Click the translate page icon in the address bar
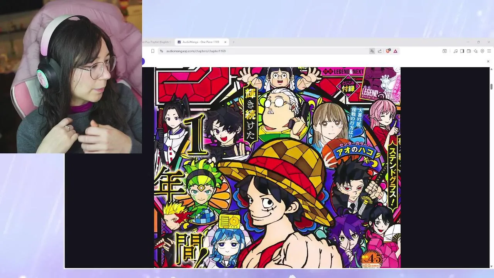Image resolution: width=494 pixels, height=278 pixels. [x=372, y=51]
